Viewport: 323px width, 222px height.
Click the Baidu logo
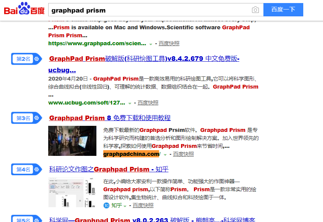(x=24, y=9)
